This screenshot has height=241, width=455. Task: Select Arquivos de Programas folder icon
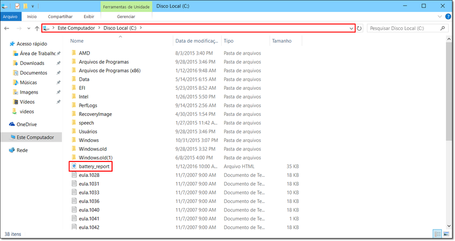click(74, 61)
